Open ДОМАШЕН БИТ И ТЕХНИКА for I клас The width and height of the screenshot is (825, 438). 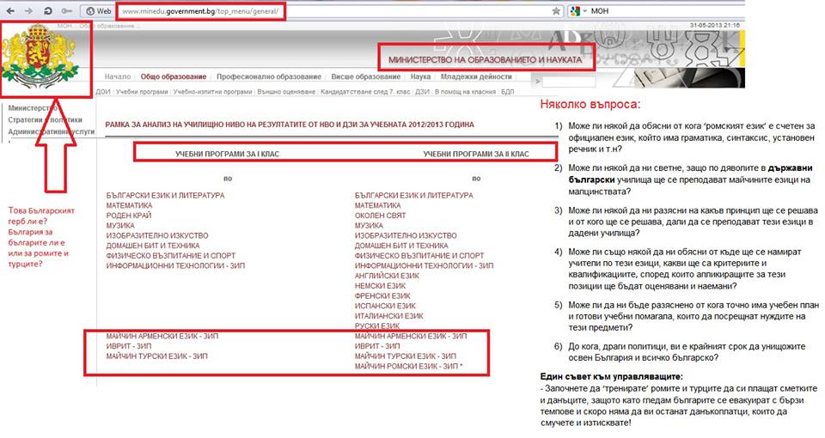tap(153, 246)
